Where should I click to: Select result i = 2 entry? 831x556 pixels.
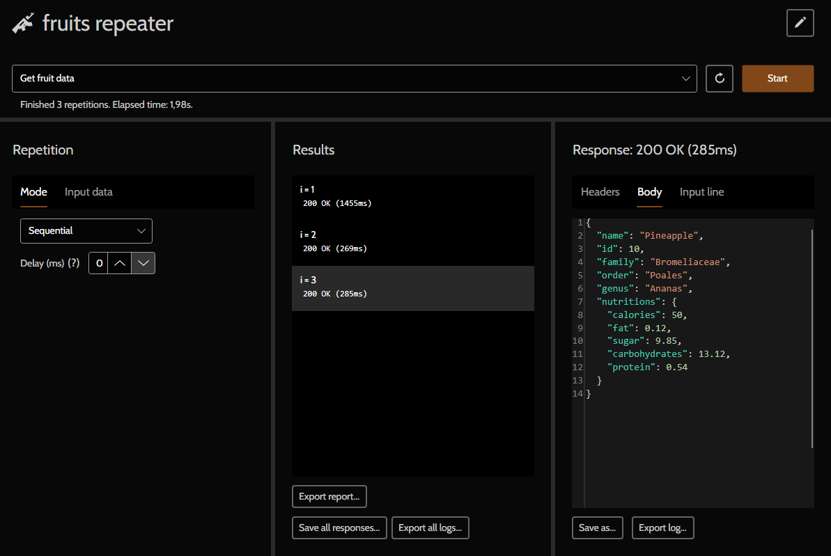(412, 242)
